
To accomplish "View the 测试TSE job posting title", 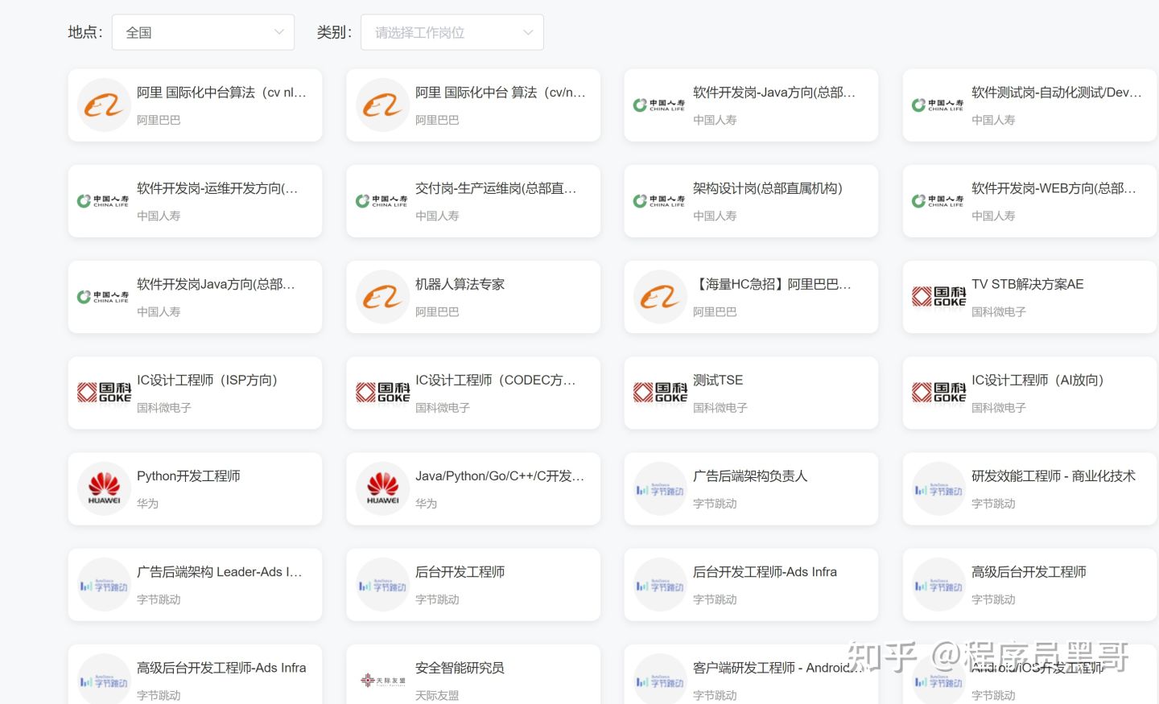I will [x=718, y=380].
